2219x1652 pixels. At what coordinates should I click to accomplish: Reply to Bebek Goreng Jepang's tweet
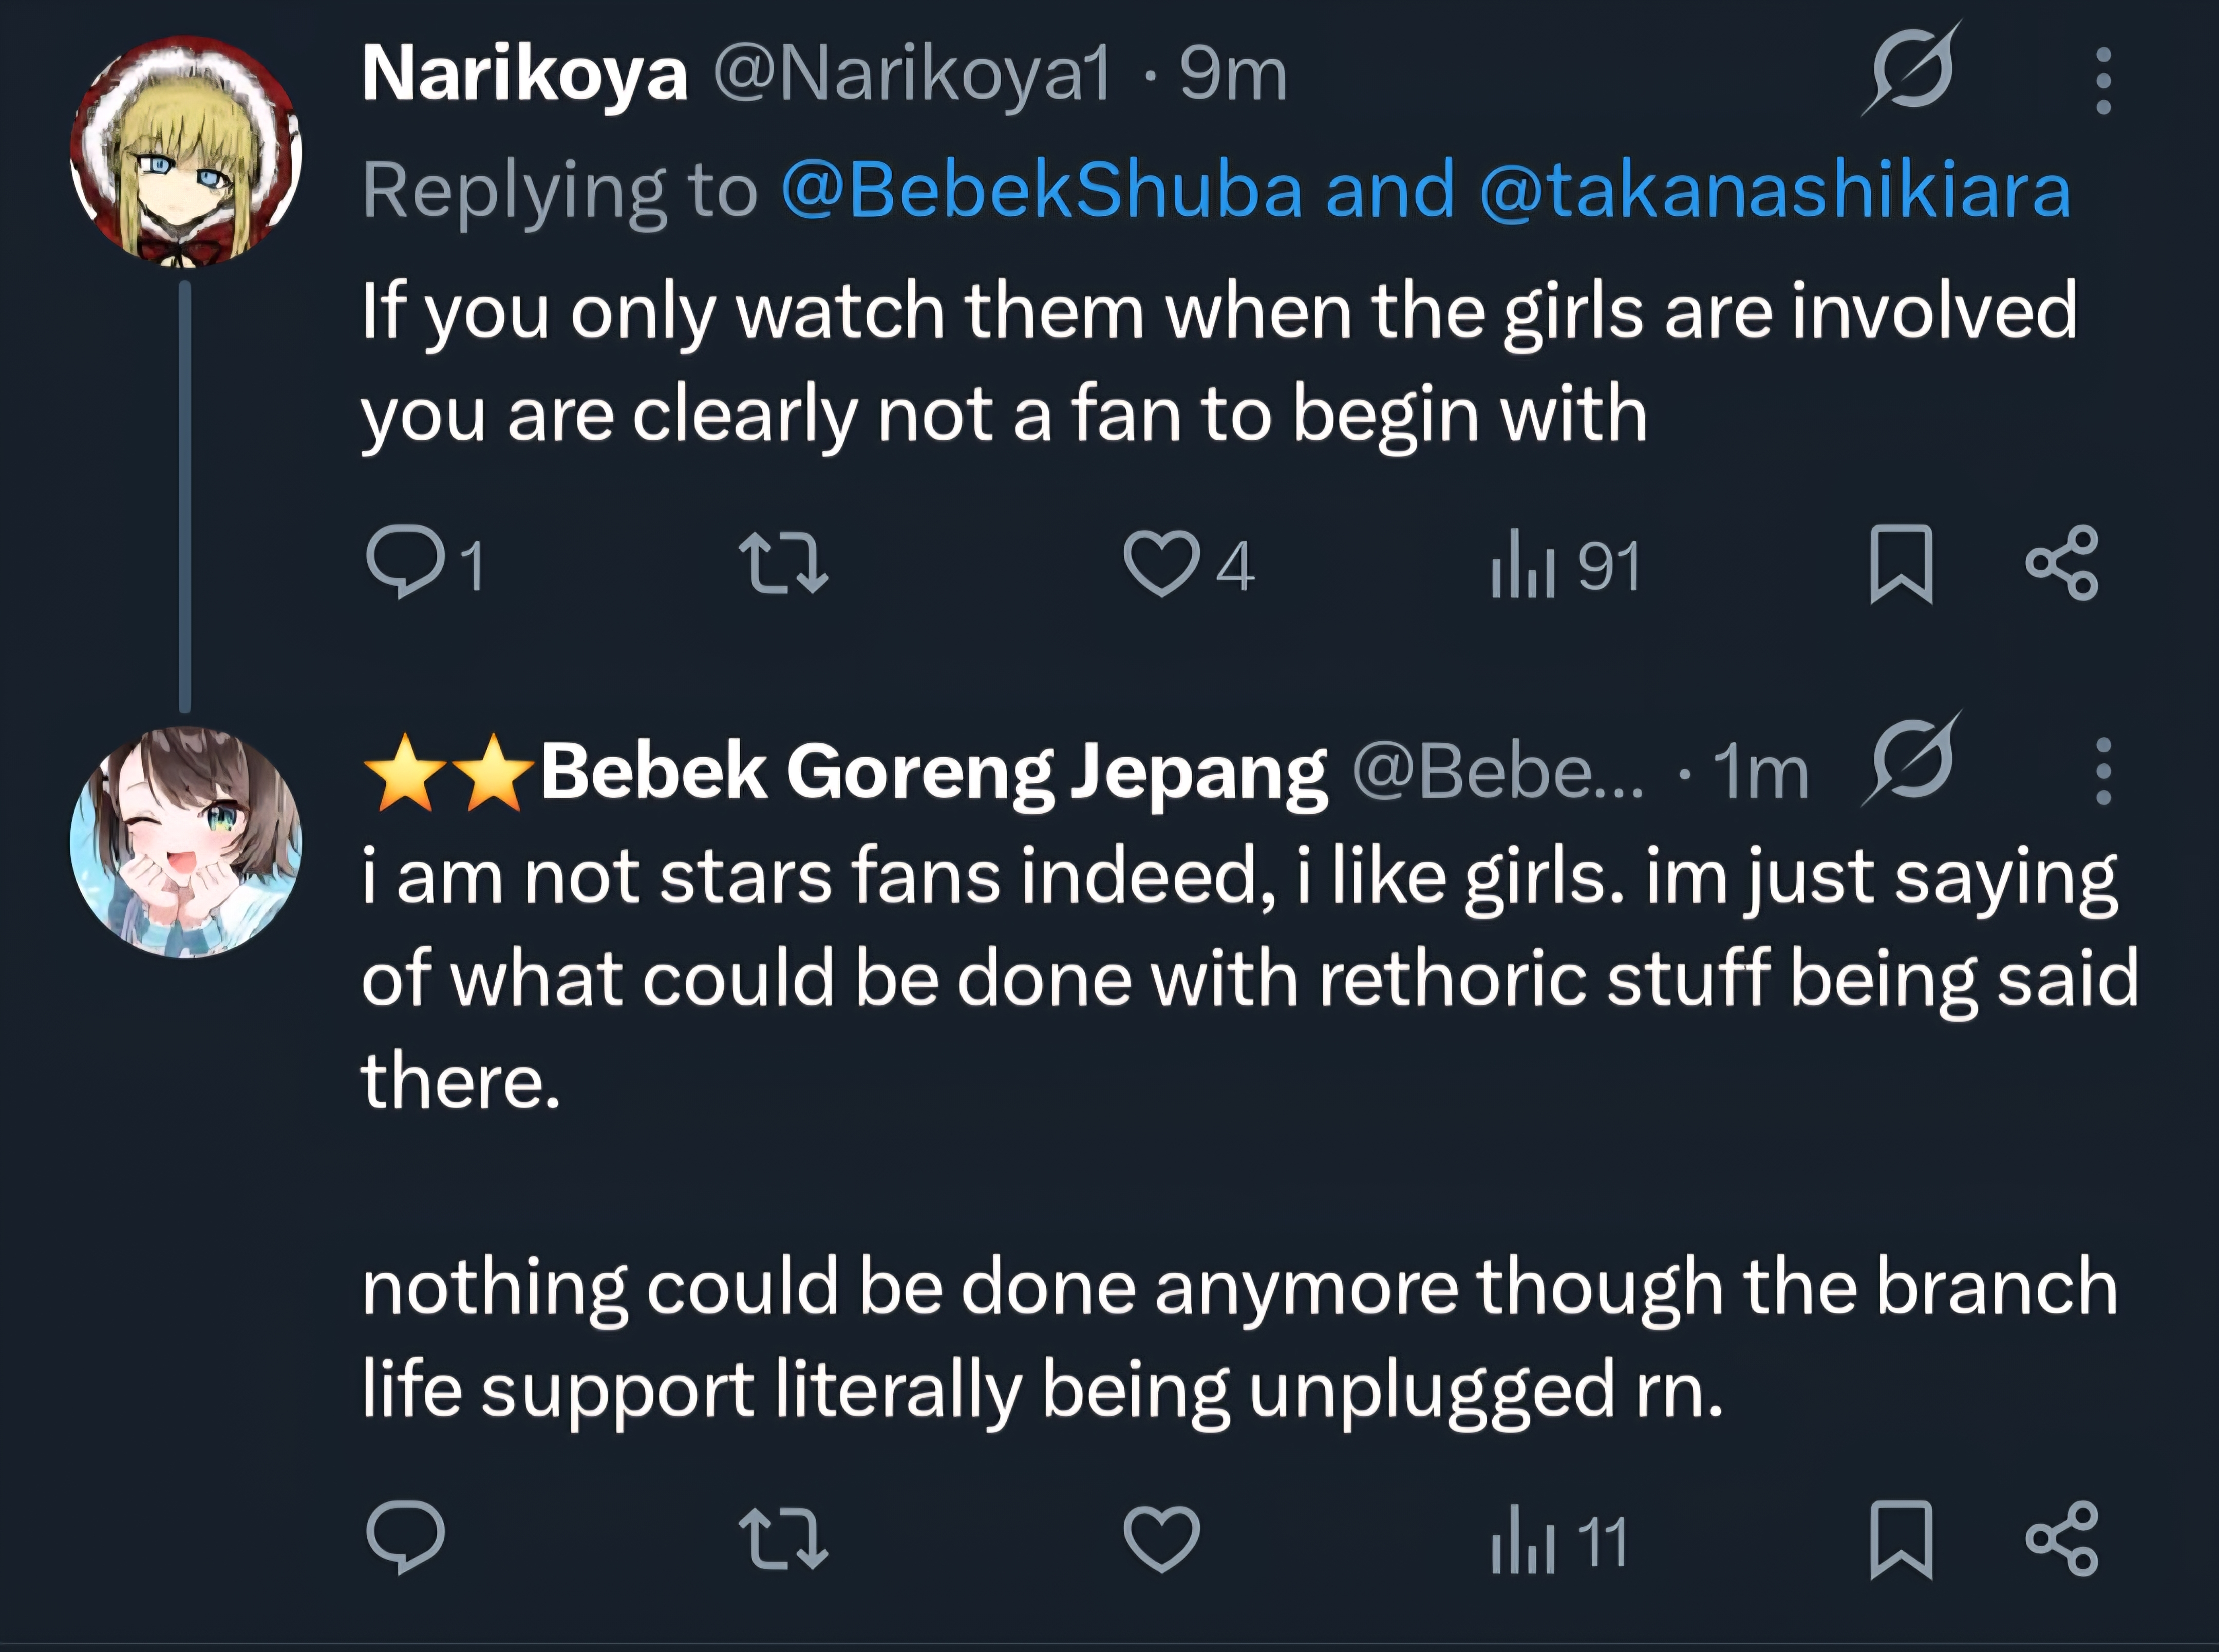405,1537
